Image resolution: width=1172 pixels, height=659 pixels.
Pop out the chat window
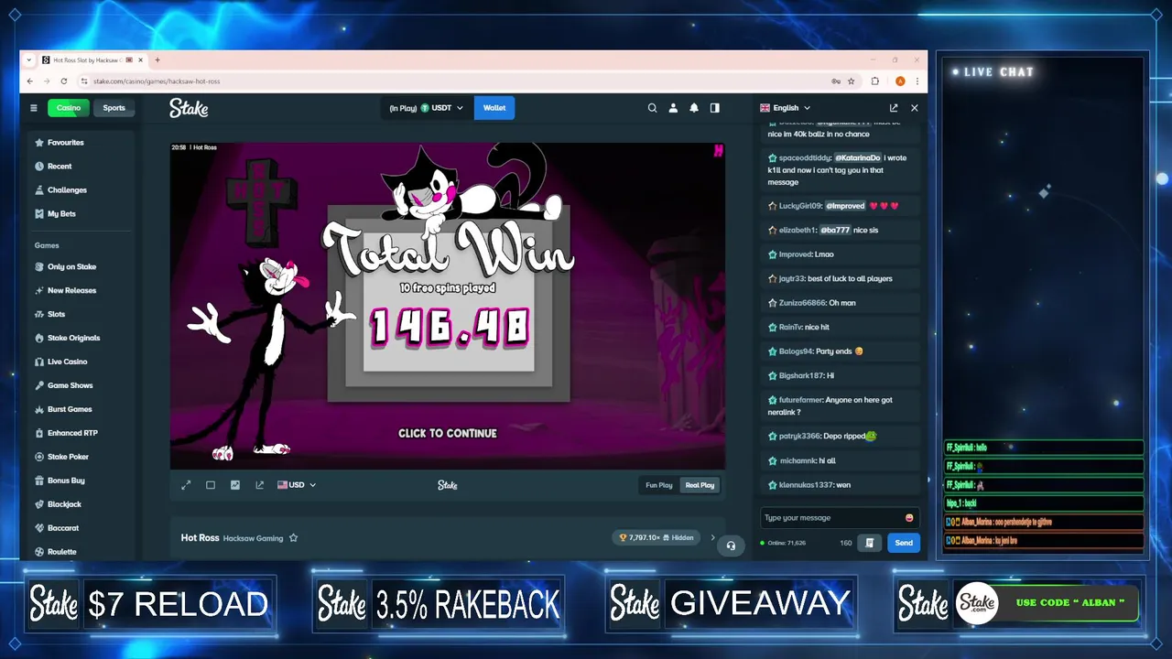point(894,108)
